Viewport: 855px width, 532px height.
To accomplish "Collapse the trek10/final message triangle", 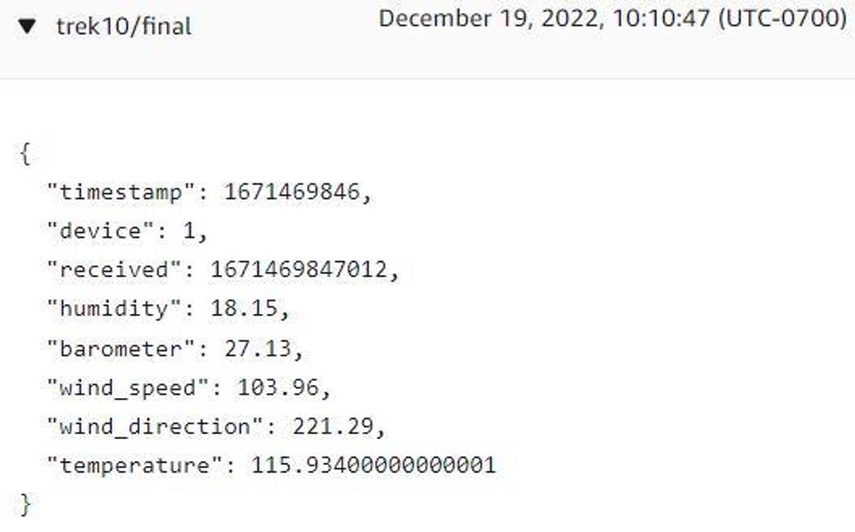I will click(x=28, y=28).
